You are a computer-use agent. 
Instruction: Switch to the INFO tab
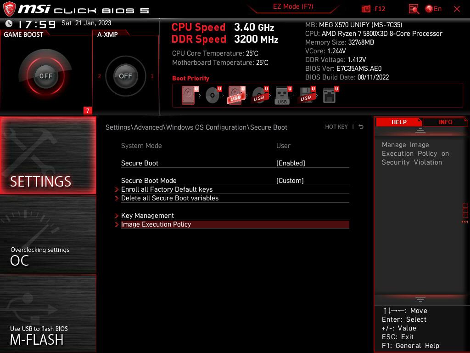[445, 122]
